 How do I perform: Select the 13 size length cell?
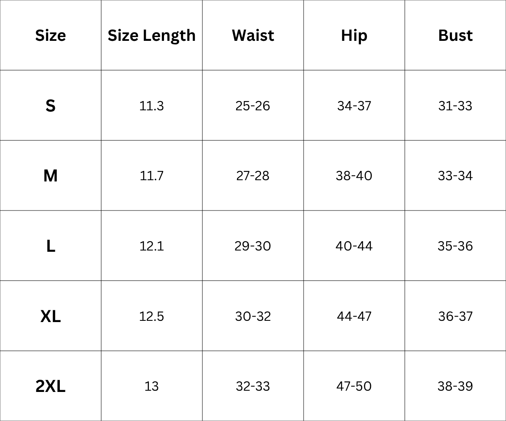(x=151, y=386)
